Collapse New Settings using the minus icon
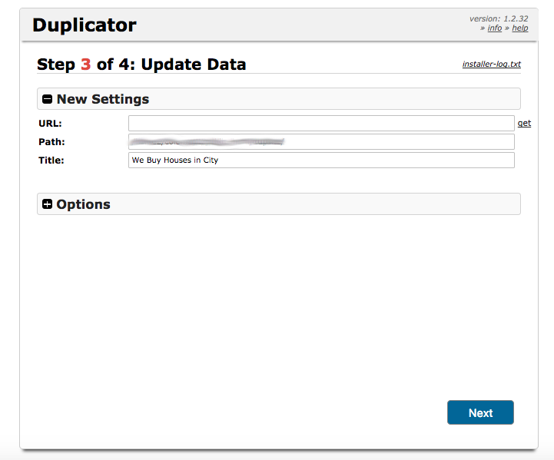Screen dimensions: 554x460 [48, 99]
